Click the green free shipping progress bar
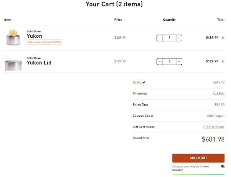231x177 pixels. point(199,175)
